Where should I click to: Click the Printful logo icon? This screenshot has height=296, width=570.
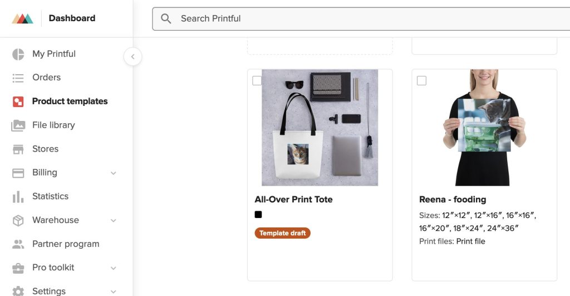pos(22,18)
